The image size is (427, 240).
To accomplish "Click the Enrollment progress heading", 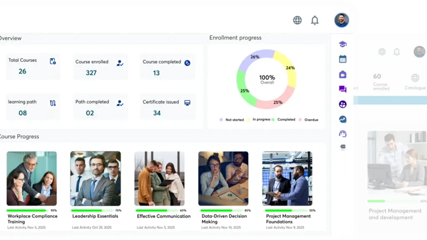I will (x=235, y=38).
